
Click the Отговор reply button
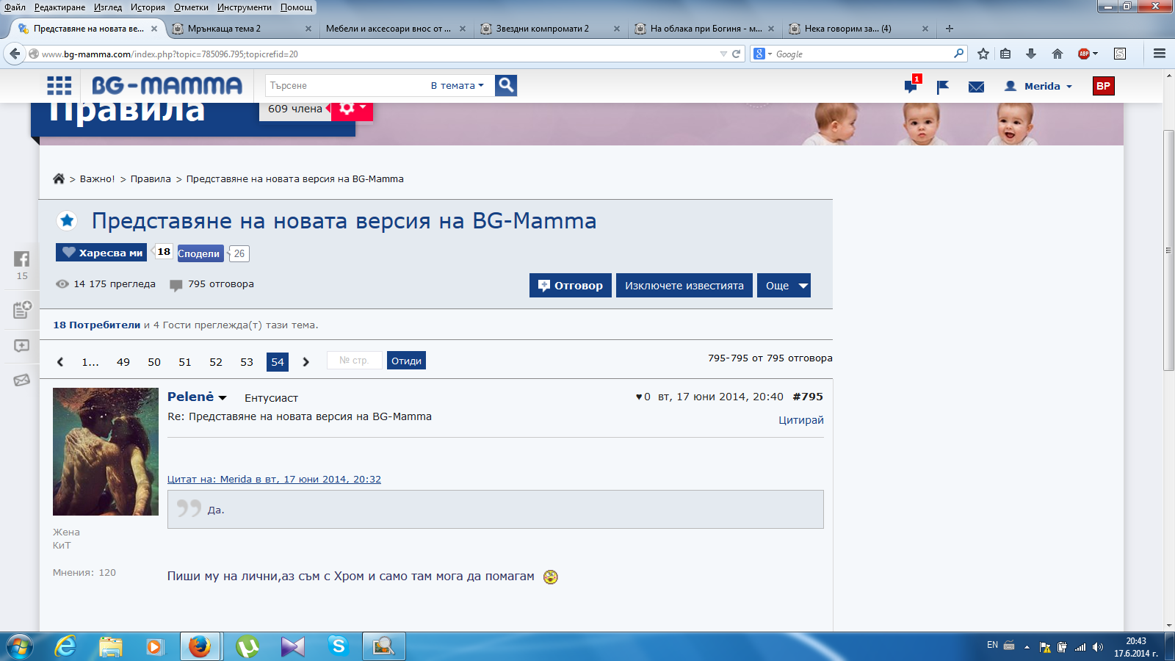(571, 286)
